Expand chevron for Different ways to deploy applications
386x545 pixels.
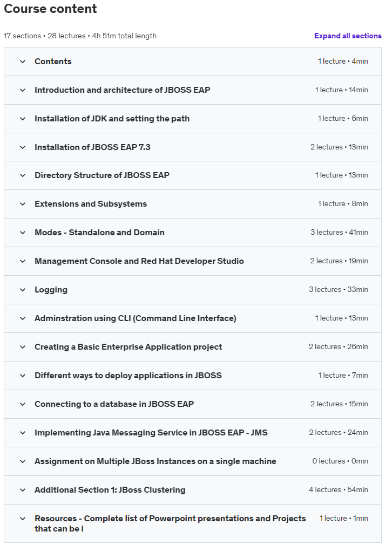click(x=23, y=376)
